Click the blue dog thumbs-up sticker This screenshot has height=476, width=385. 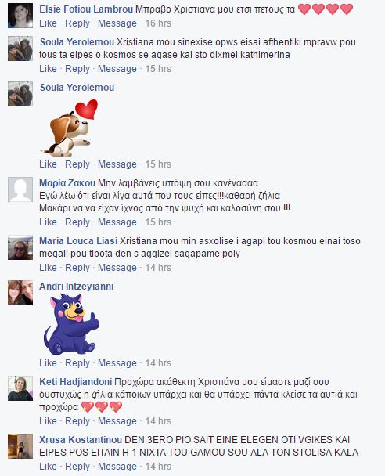tap(71, 324)
